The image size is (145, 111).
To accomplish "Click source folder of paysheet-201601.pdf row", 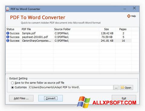I will coord(62,37).
